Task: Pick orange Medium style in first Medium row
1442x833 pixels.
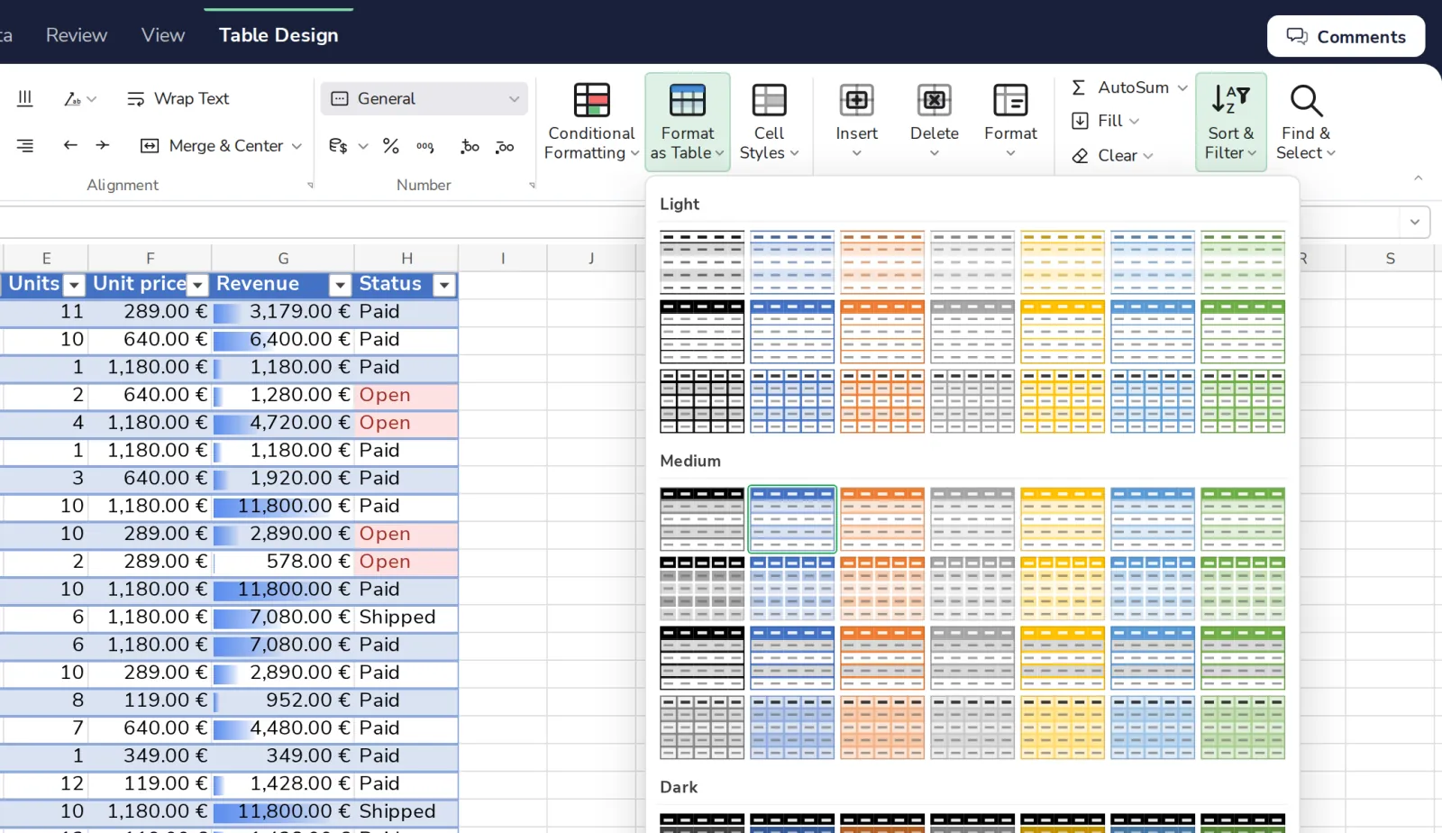Action: (882, 519)
